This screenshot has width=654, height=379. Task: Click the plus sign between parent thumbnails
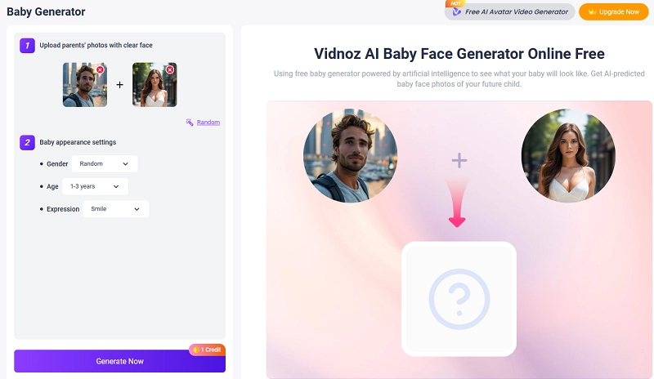tap(119, 85)
